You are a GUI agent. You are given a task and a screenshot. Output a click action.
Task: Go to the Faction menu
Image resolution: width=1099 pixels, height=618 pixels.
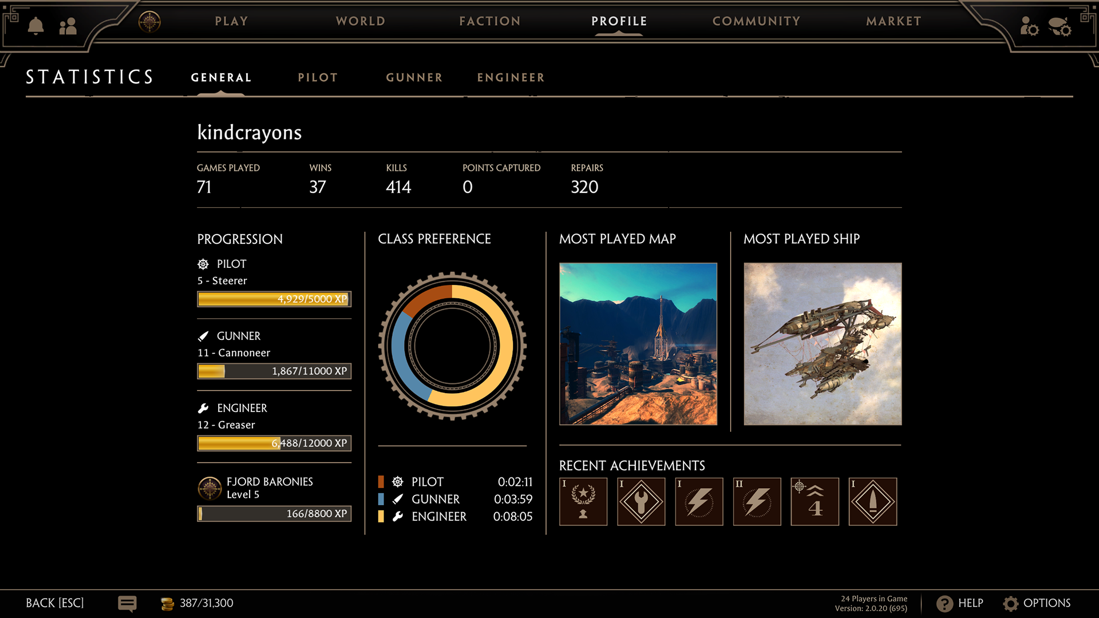tap(490, 21)
